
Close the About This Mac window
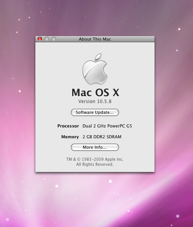(40, 39)
